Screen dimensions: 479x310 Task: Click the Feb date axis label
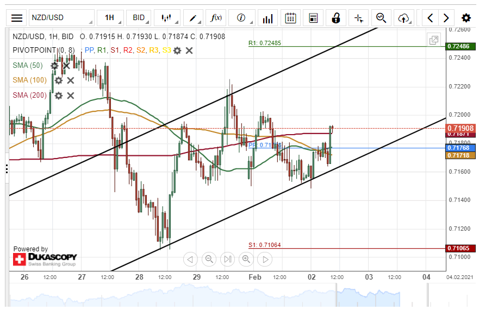coord(255,277)
